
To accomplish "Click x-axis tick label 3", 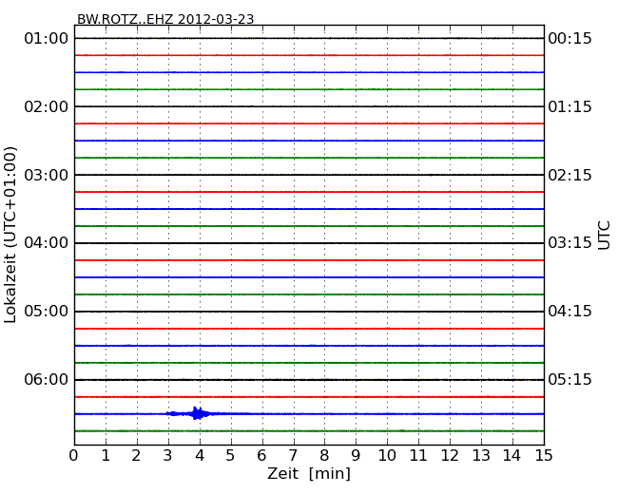I will coord(168,455).
